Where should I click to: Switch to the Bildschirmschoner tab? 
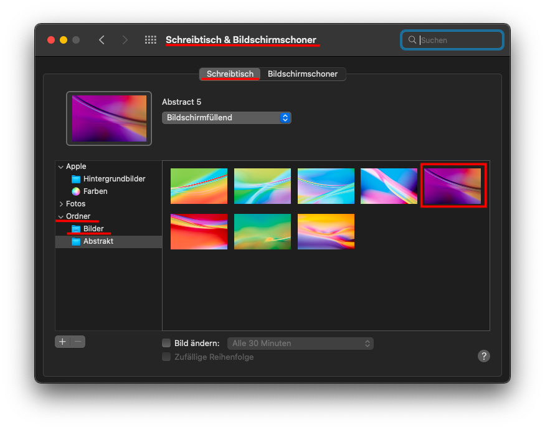tap(303, 74)
